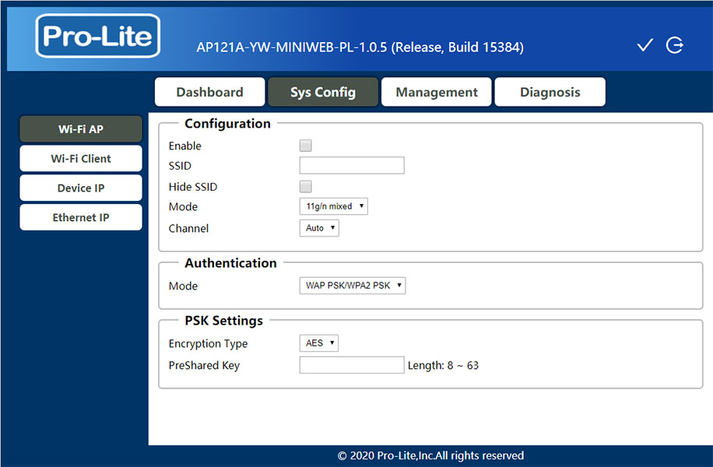The width and height of the screenshot is (713, 467).
Task: Switch to the Dashboard tab
Action: pos(209,92)
